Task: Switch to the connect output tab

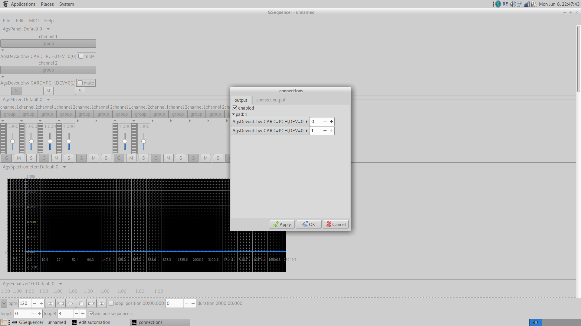Action: [271, 100]
